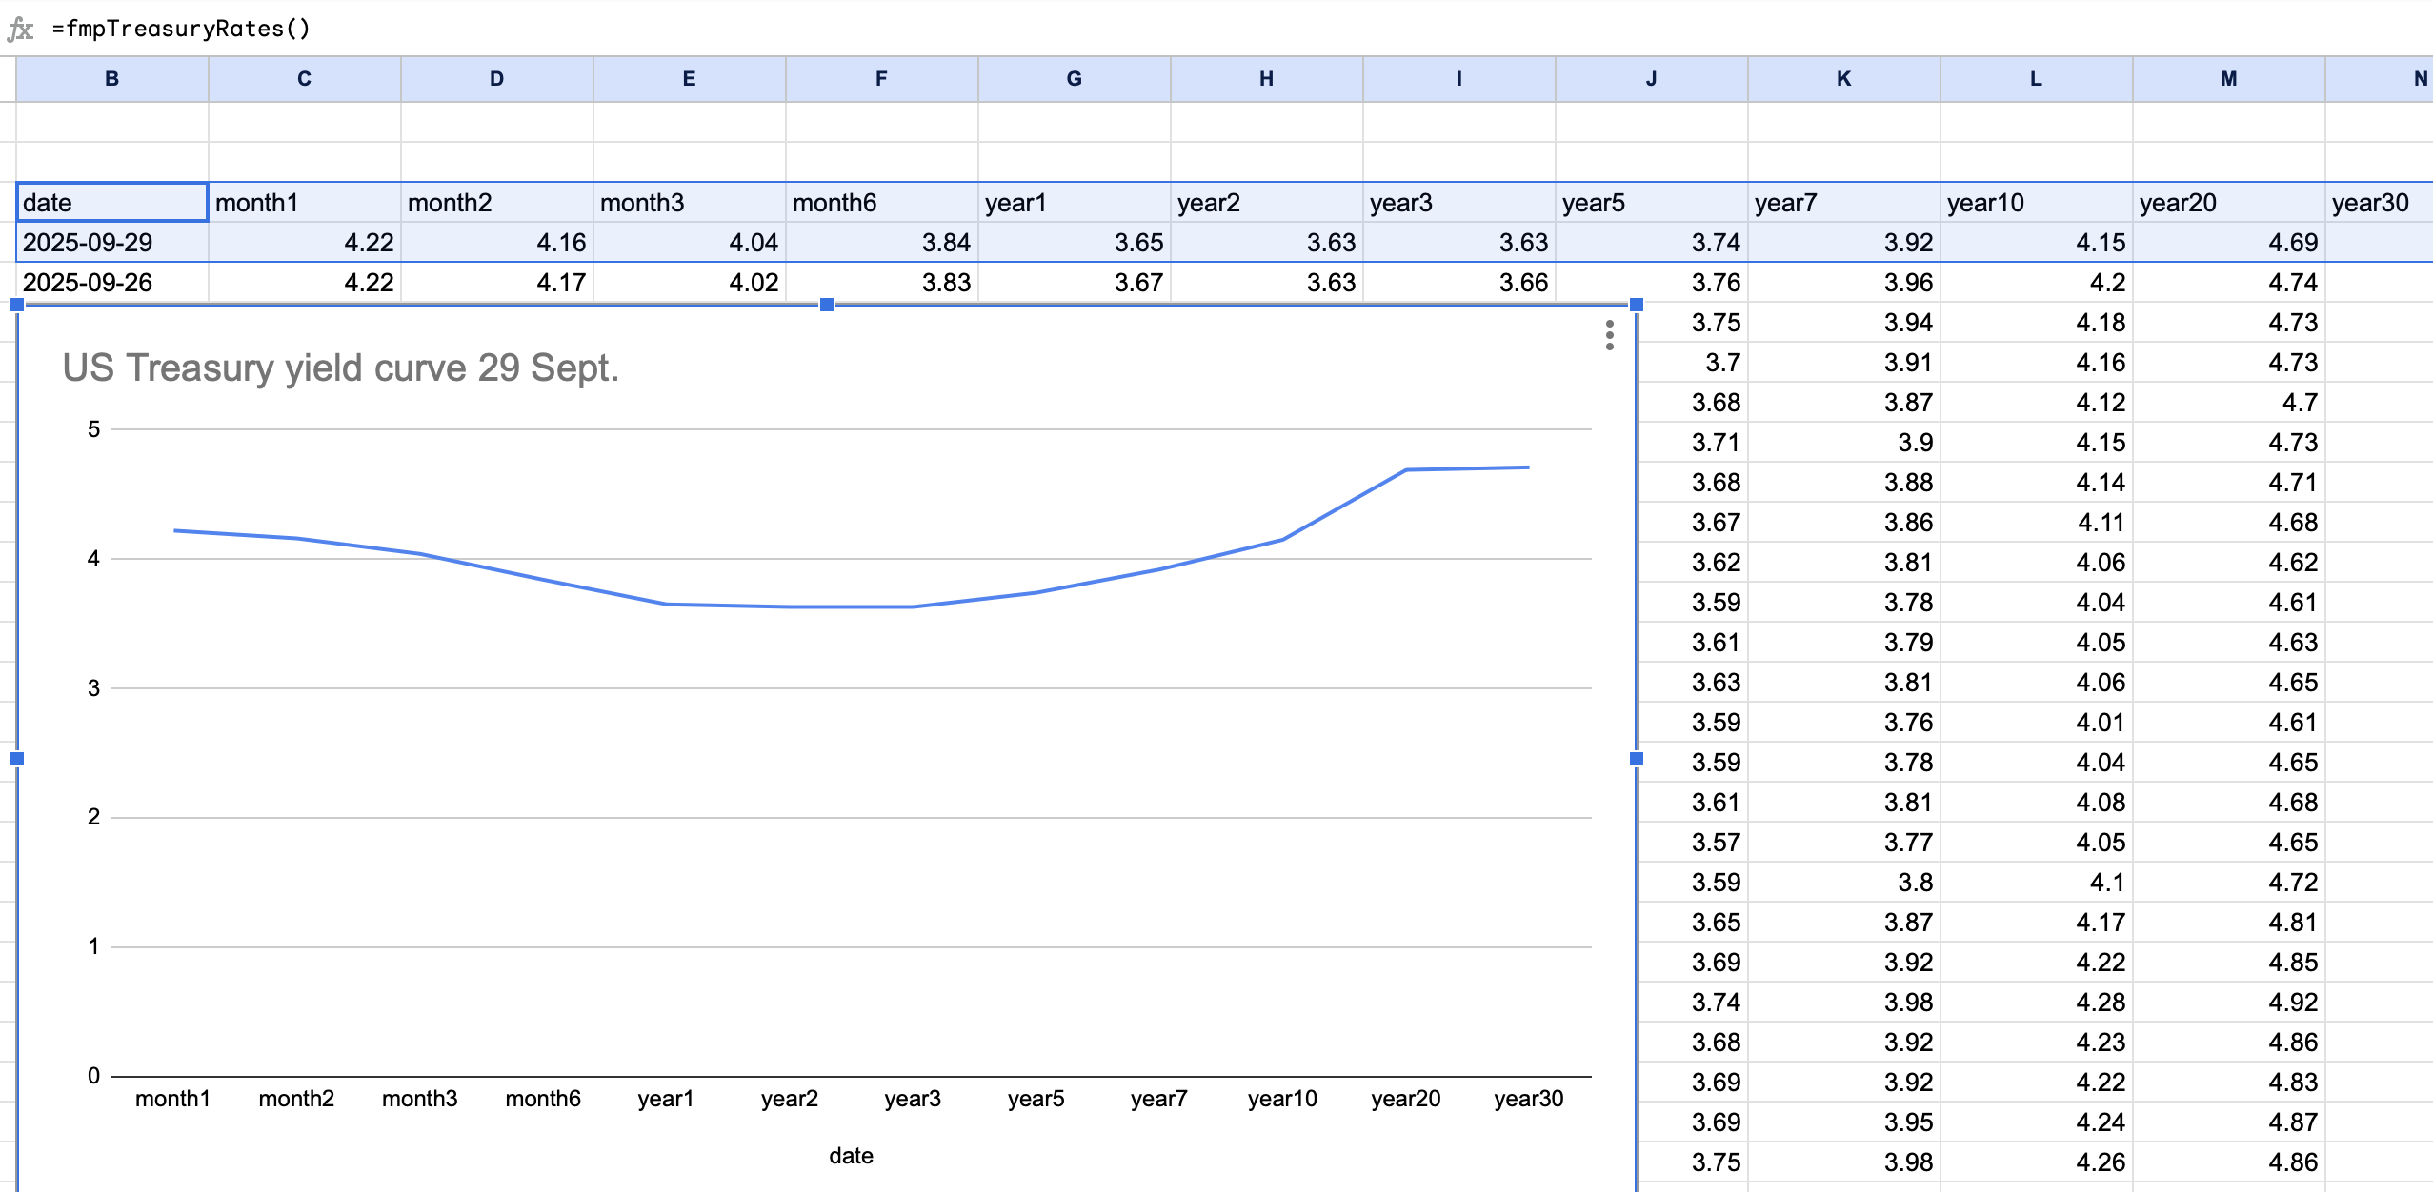Select column F header
This screenshot has height=1192, width=2433.
881,79
